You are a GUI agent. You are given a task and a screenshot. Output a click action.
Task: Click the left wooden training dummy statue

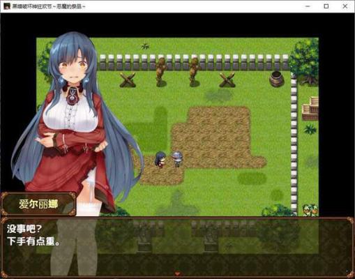(x=161, y=72)
